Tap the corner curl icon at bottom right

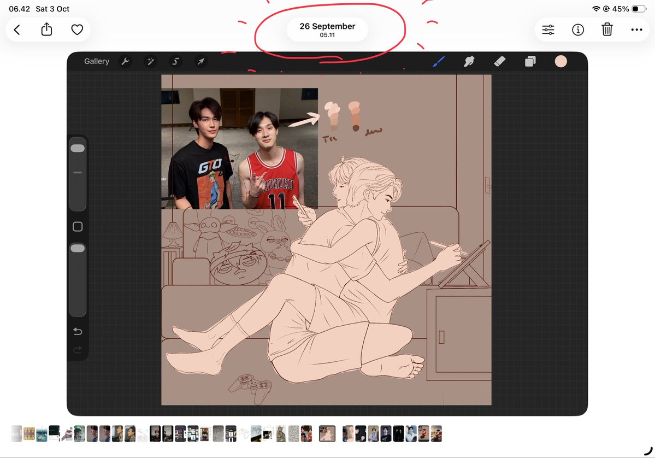(648, 451)
